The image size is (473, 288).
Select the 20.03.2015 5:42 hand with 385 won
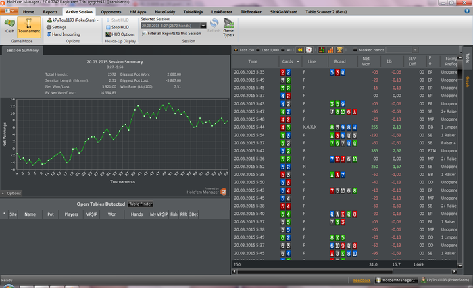[345, 151]
